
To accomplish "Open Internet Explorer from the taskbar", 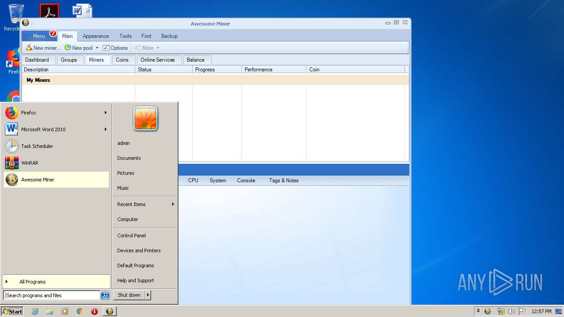I will tap(35, 311).
